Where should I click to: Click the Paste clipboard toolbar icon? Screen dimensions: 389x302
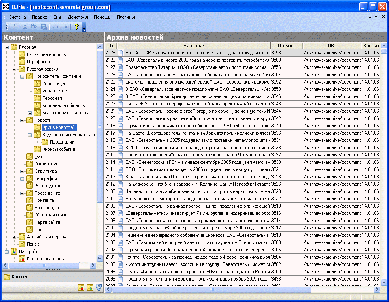pos(43,27)
